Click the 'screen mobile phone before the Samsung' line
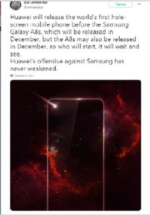Screen dimensions: 150x215 coord(69,25)
